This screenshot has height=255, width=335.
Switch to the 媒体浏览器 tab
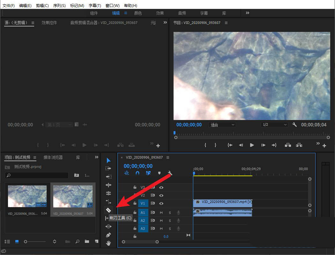click(x=53, y=157)
